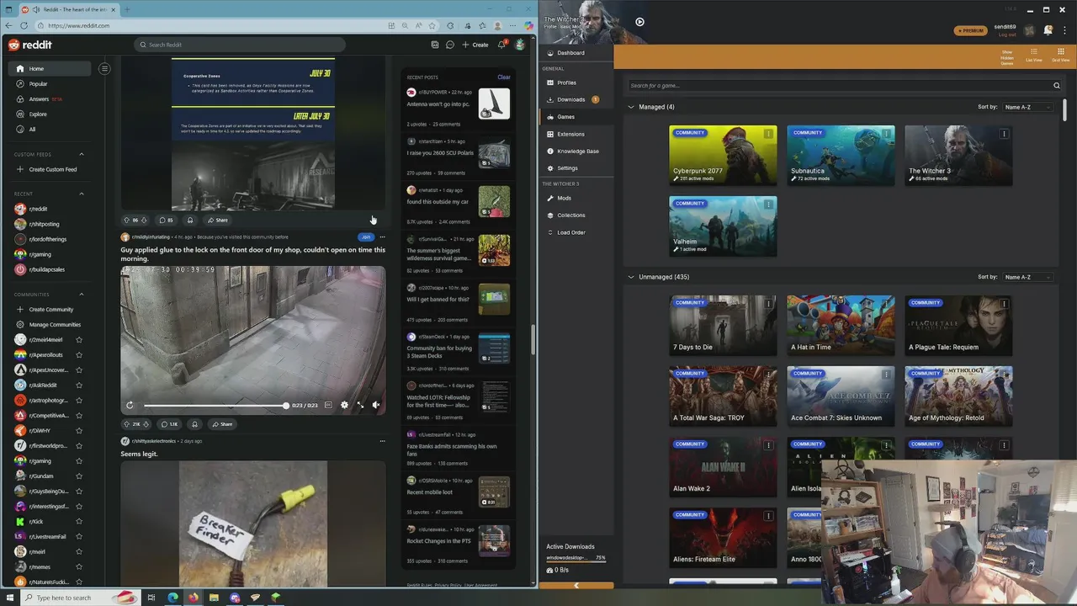Viewport: 1077px width, 606px height.
Task: Open Reddit Answers page
Action: [x=39, y=98]
